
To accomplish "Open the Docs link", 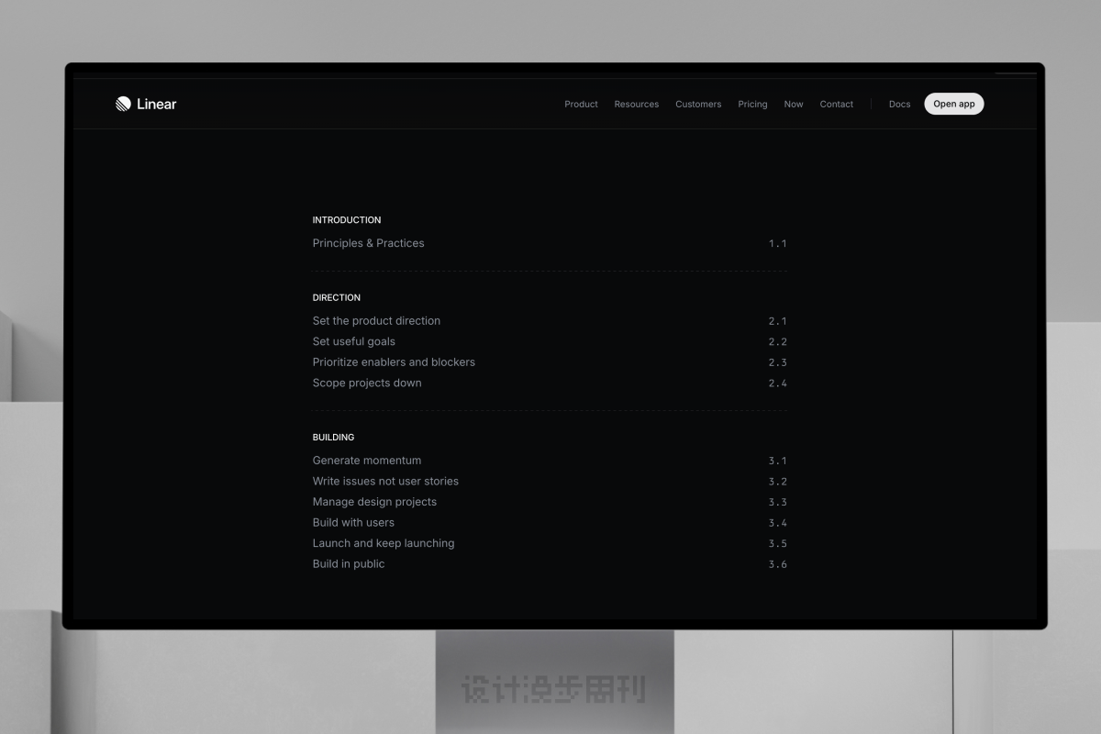I will point(899,105).
